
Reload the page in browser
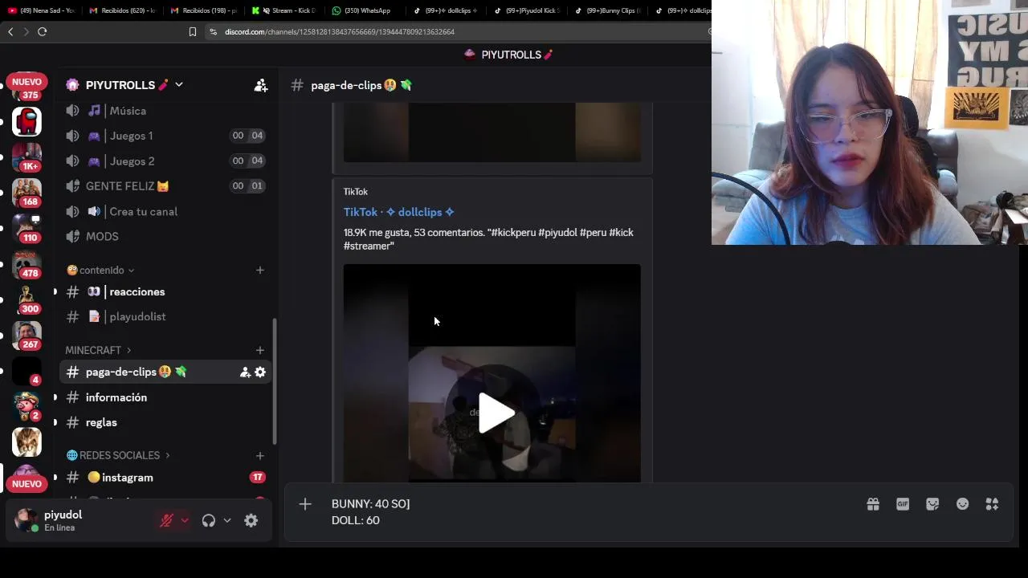click(x=42, y=31)
